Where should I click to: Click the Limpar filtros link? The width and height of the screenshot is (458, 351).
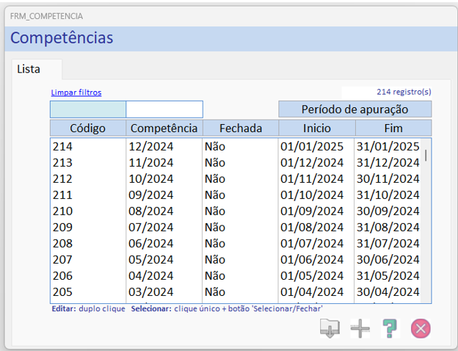(x=76, y=93)
